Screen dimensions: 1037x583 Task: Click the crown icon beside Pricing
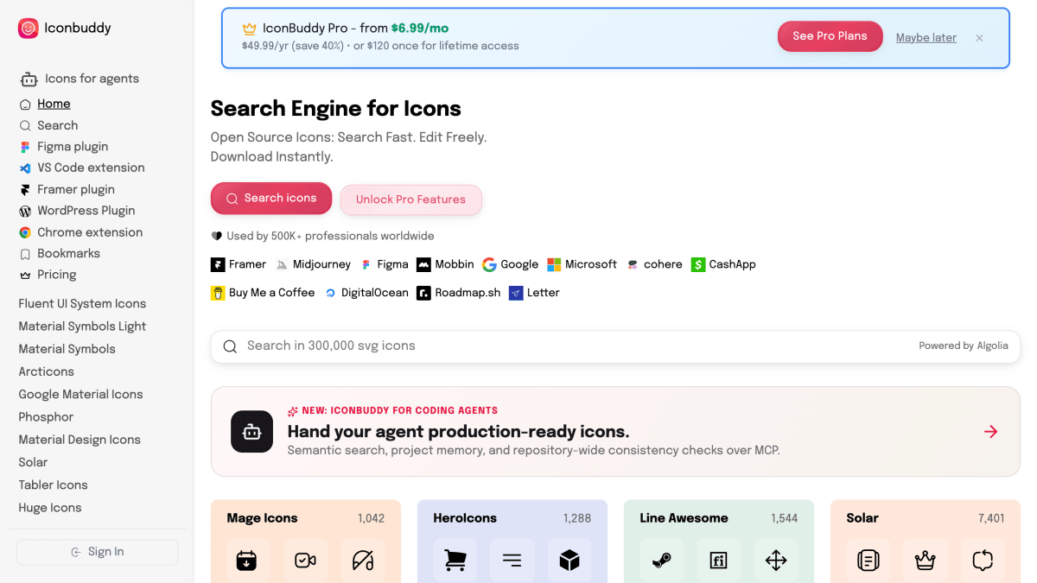pos(25,276)
